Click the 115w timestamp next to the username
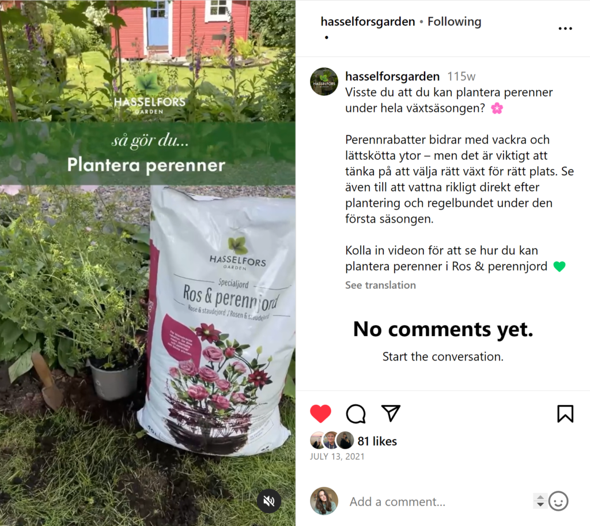590x526 pixels. [x=461, y=77]
